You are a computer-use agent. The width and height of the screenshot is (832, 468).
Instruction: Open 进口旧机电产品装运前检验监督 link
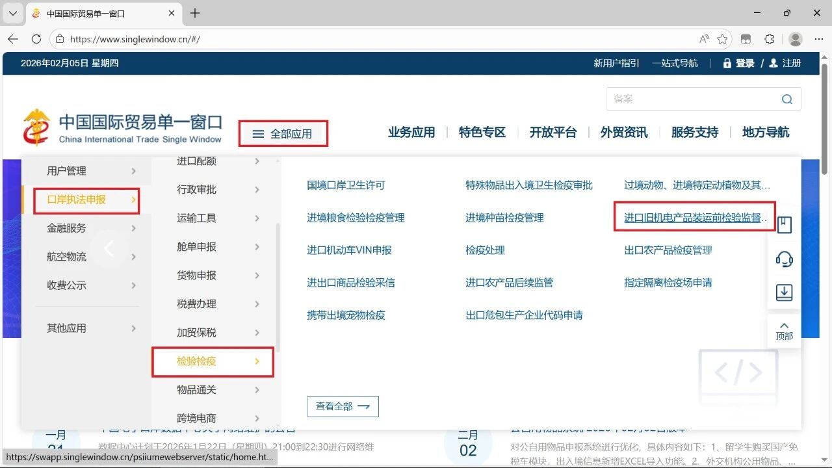(x=695, y=218)
